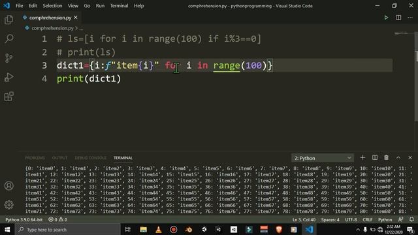
Task: Open the Extensions view
Action: point(8,96)
